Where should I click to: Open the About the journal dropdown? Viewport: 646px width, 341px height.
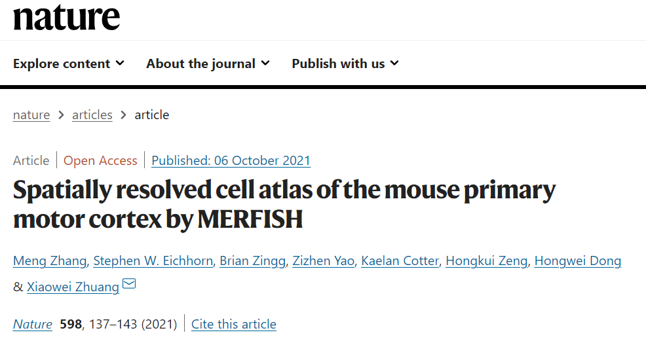[x=208, y=63]
